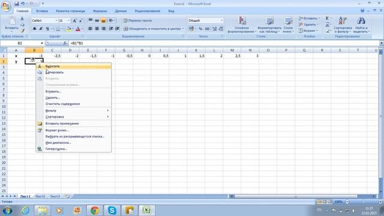Choose Очистить содержимое in context menu

73,104
